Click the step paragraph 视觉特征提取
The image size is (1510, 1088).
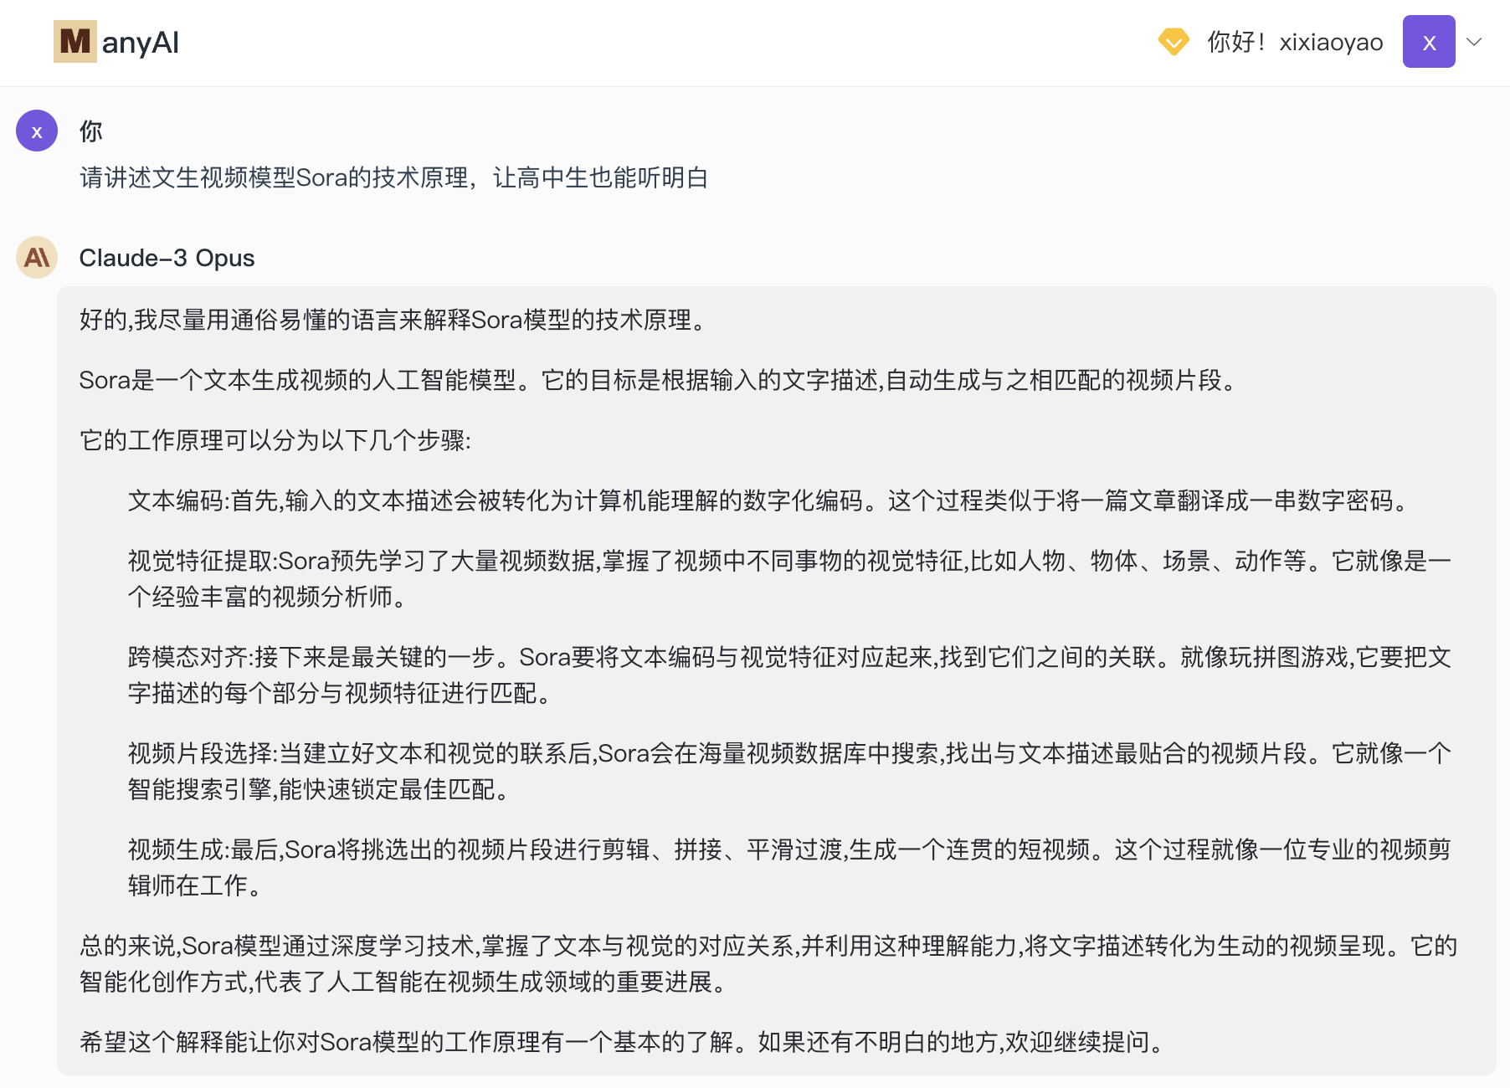pyautogui.click(x=789, y=578)
